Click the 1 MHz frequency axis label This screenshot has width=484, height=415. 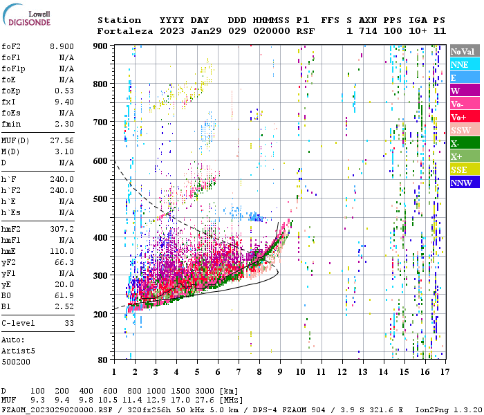pyautogui.click(x=114, y=372)
